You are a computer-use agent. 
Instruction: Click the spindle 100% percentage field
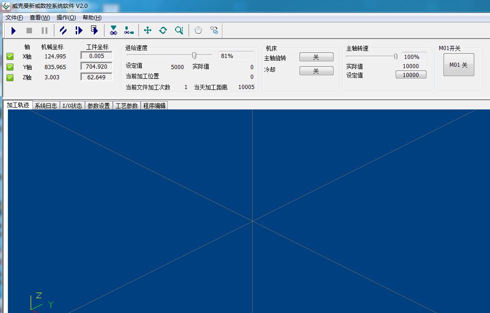pyautogui.click(x=414, y=57)
